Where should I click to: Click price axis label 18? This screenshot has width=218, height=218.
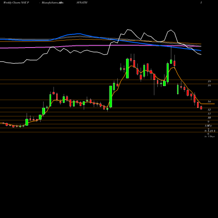209,85
